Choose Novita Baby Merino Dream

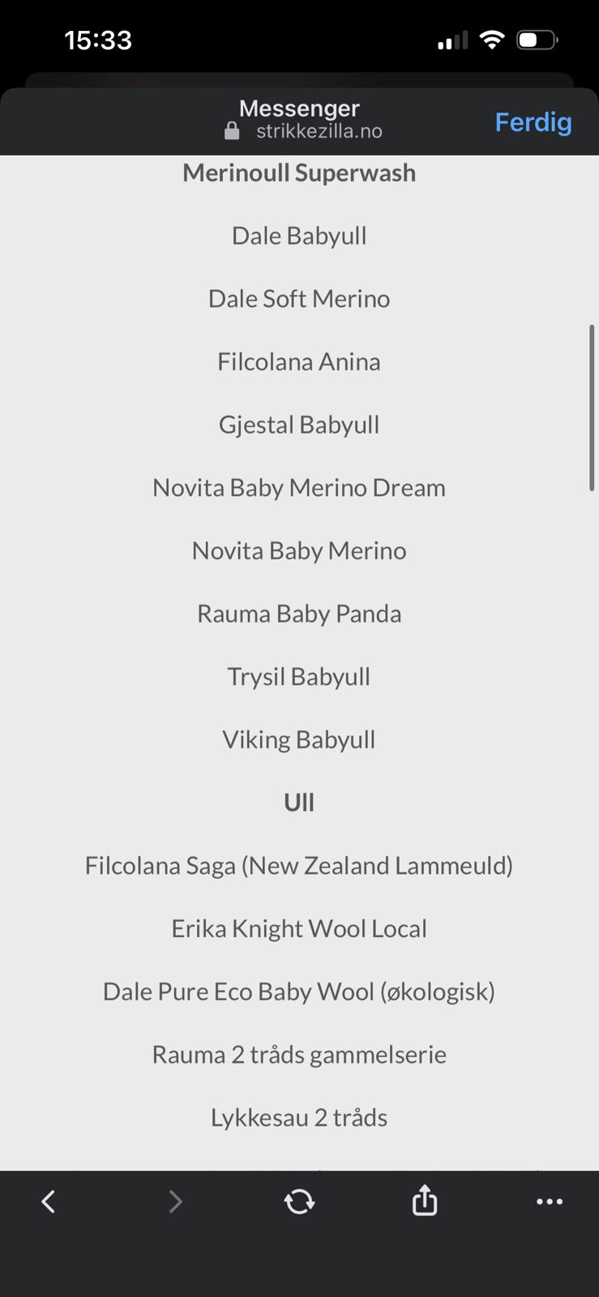[299, 488]
